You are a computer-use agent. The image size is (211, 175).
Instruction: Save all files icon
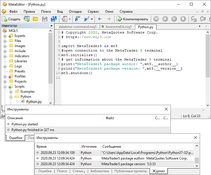[54, 19]
